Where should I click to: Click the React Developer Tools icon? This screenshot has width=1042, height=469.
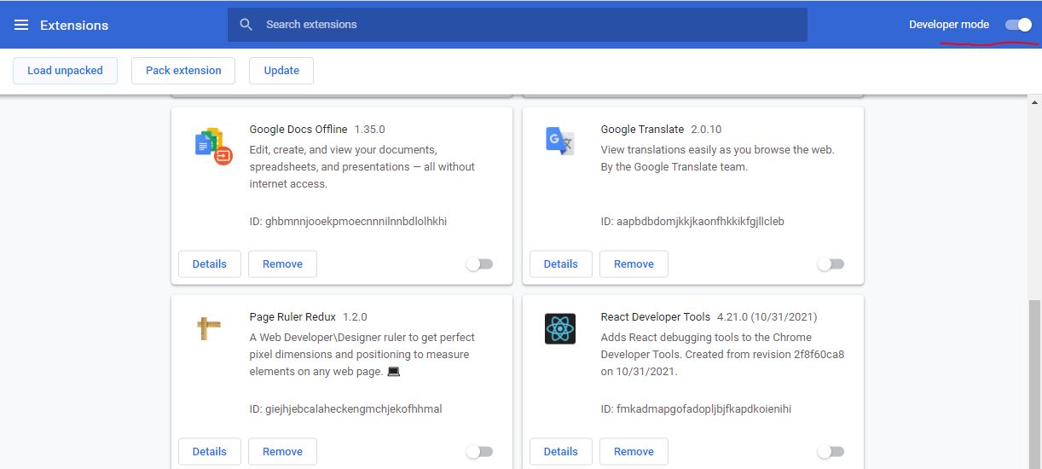(x=560, y=328)
